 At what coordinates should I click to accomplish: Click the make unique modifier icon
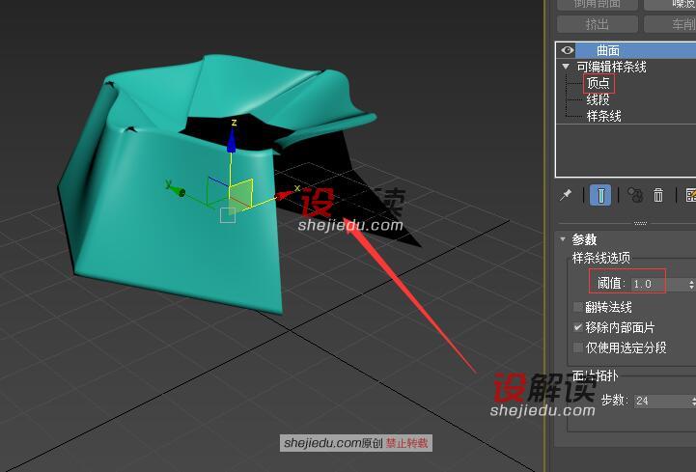(x=635, y=195)
